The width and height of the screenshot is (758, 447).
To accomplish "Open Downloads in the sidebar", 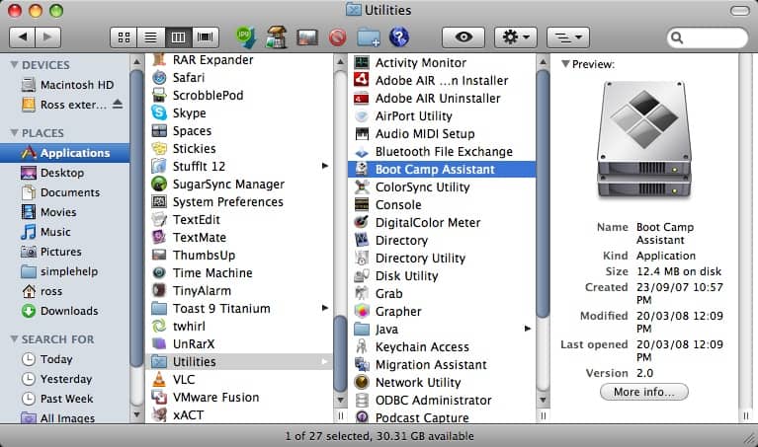I will [x=69, y=311].
